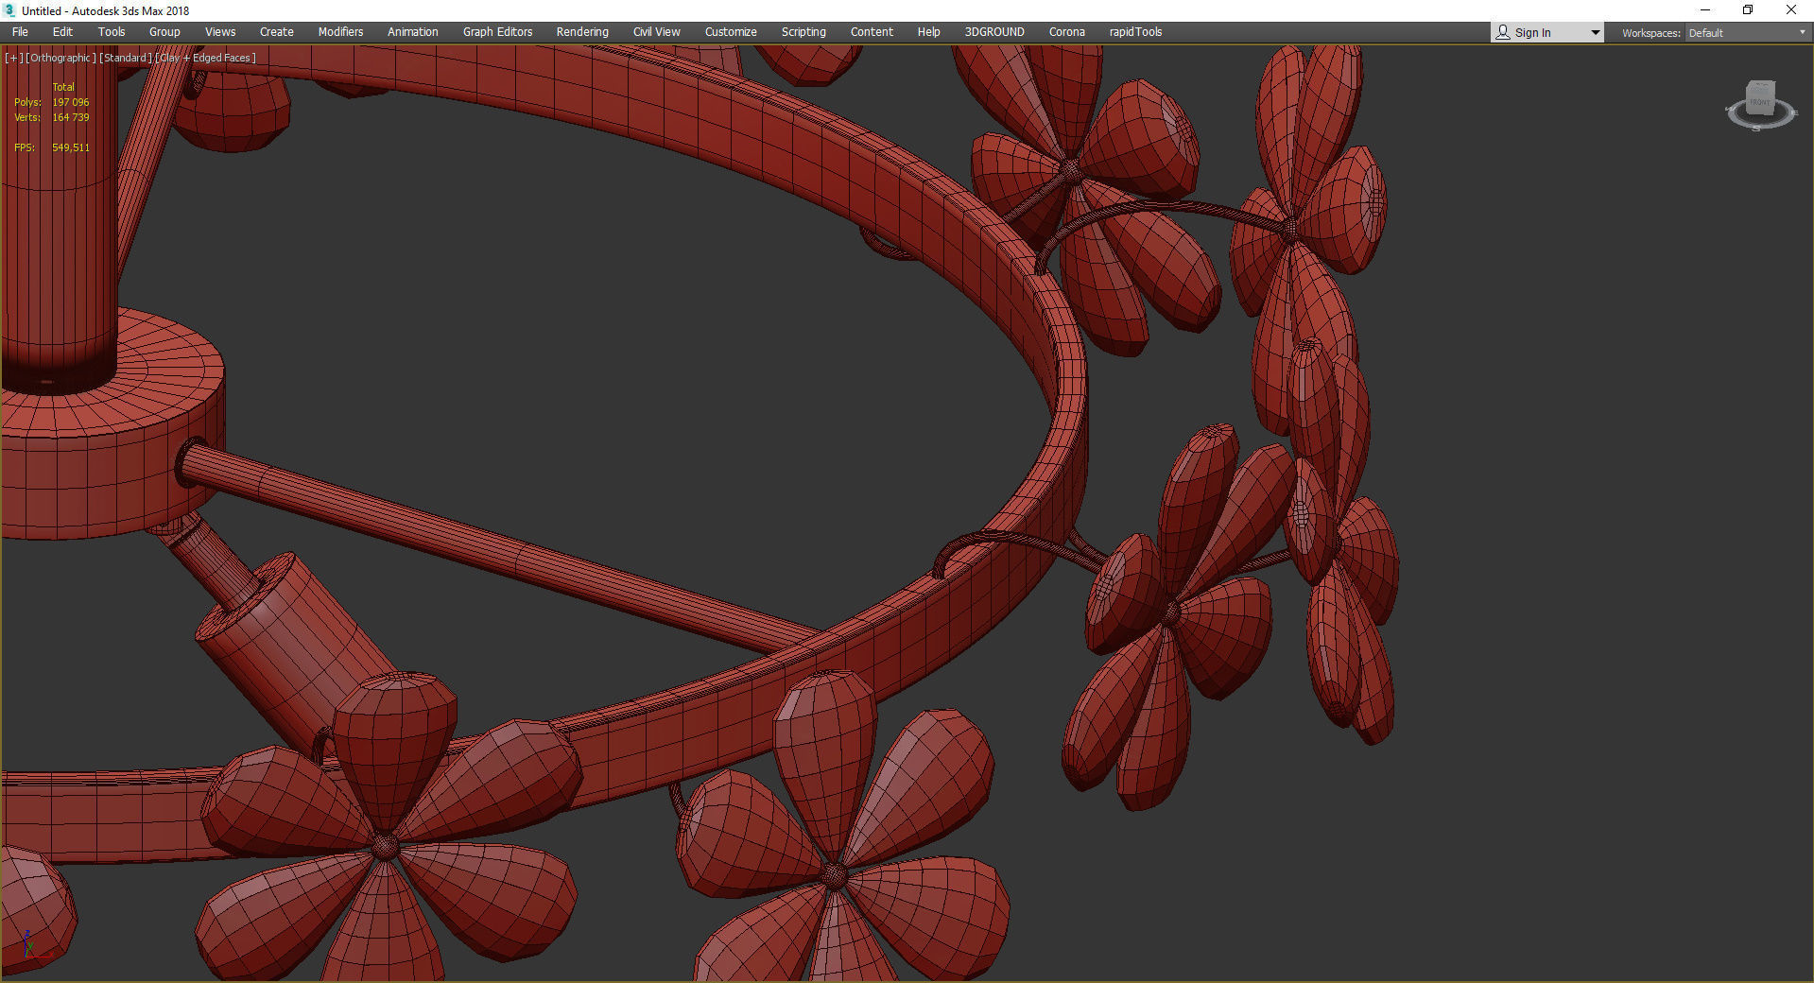Open the 3DGROUND menu
The image size is (1814, 983).
tap(994, 32)
